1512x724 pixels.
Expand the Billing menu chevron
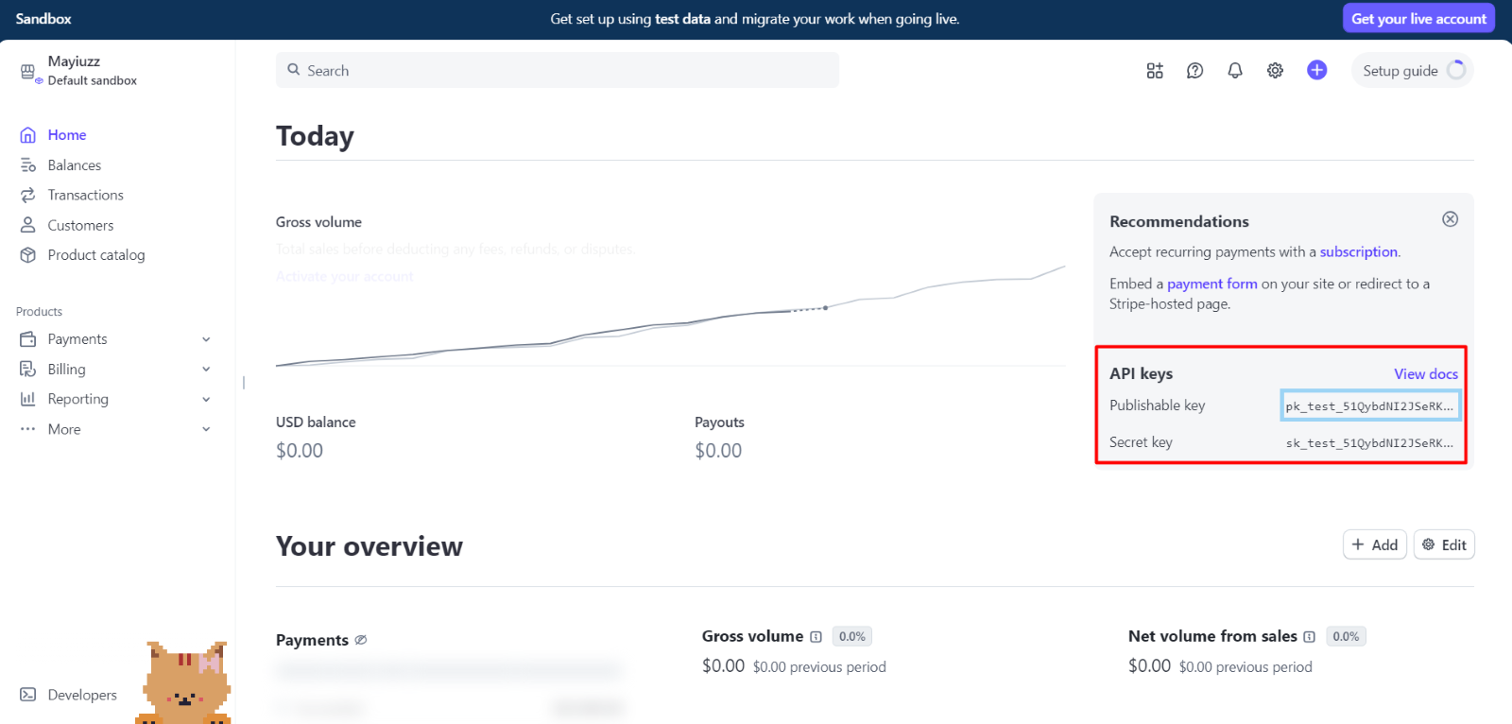point(206,370)
